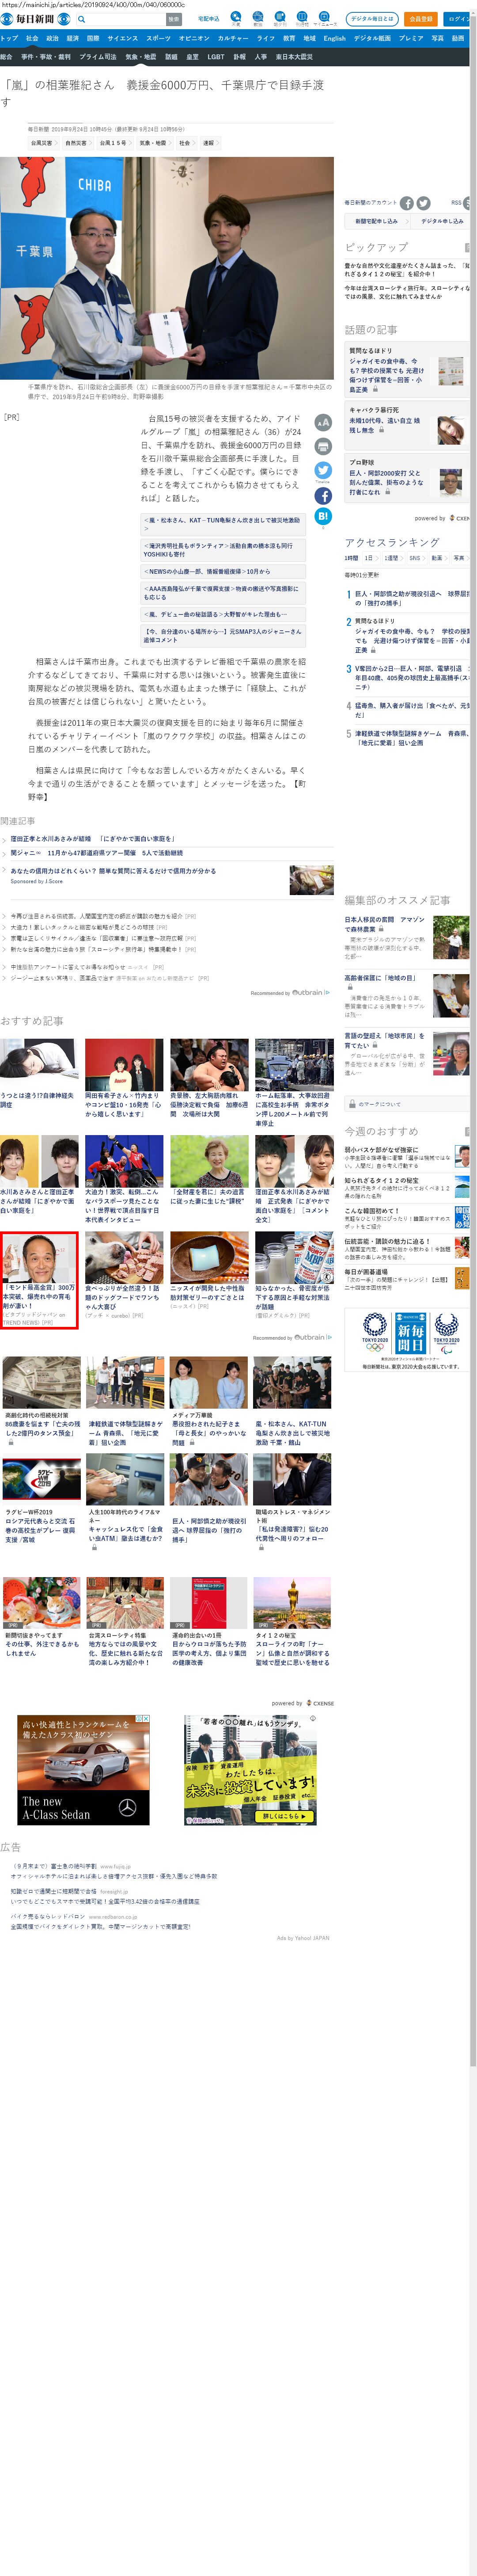Open the 巨人・阿部2000安打 trending article thumbnail

tap(450, 483)
